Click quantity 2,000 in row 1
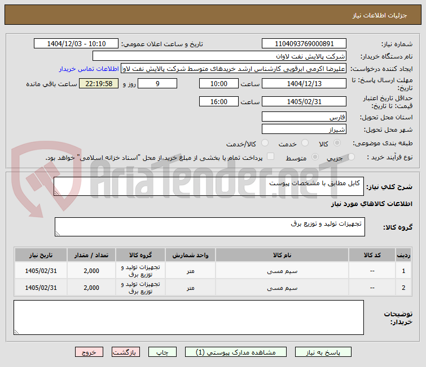The width and height of the screenshot is (426, 367). pos(91,271)
